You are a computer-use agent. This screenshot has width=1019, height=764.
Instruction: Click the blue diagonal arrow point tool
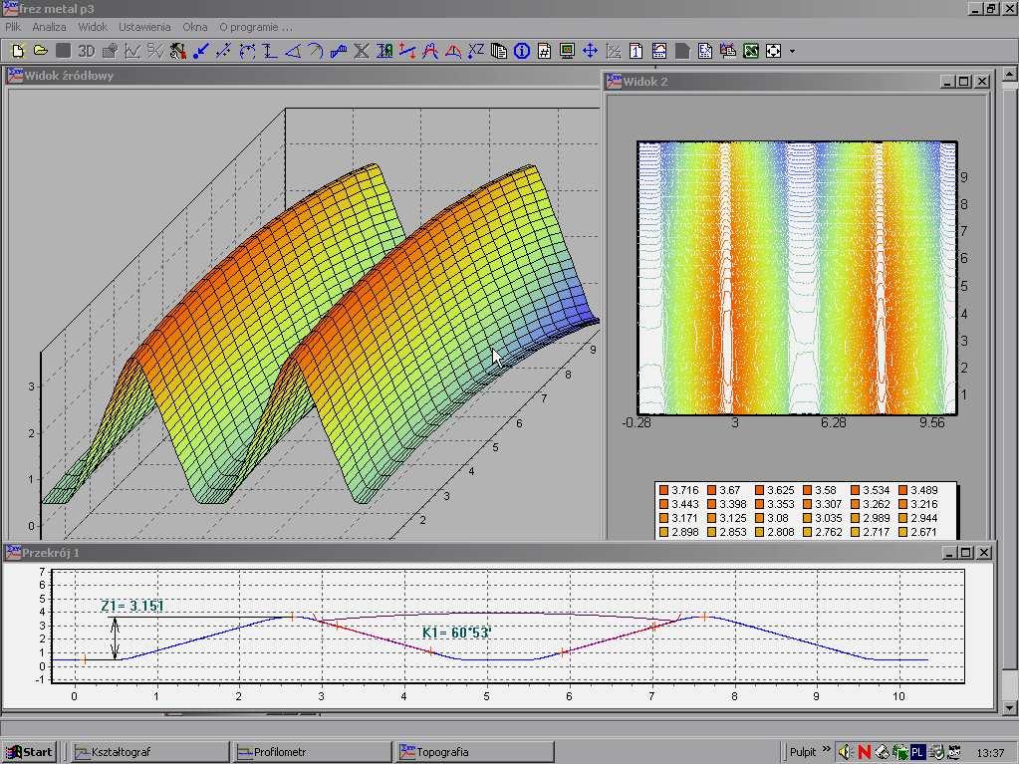pyautogui.click(x=201, y=51)
